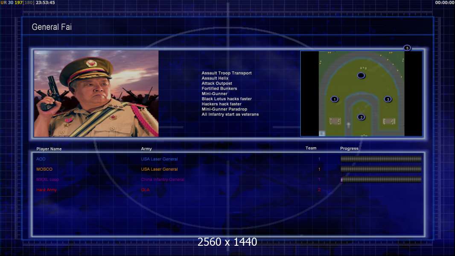
Task: Click the unnumbered dark marker on minimap
Action: (x=361, y=76)
